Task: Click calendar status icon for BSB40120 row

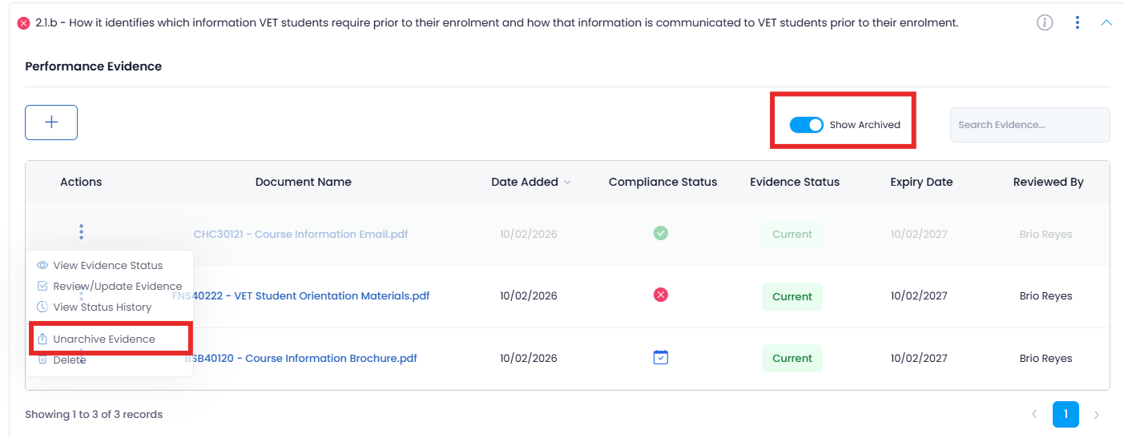Action: point(660,357)
